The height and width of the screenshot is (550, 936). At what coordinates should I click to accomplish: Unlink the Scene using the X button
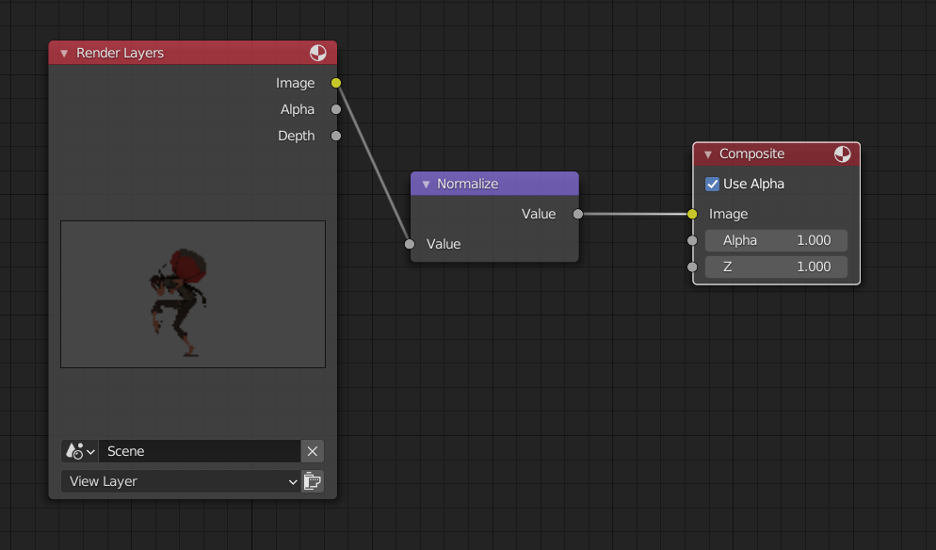pos(312,451)
